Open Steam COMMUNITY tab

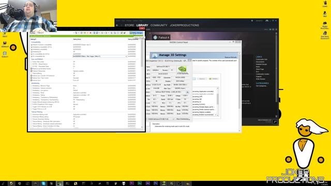point(159,25)
